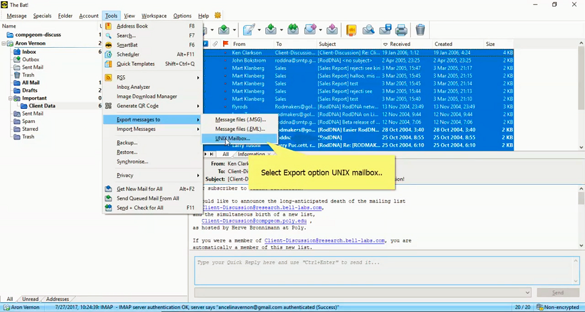Viewport: 585px width, 312px height.
Task: Select the Inbox folder
Action: pyautogui.click(x=29, y=52)
